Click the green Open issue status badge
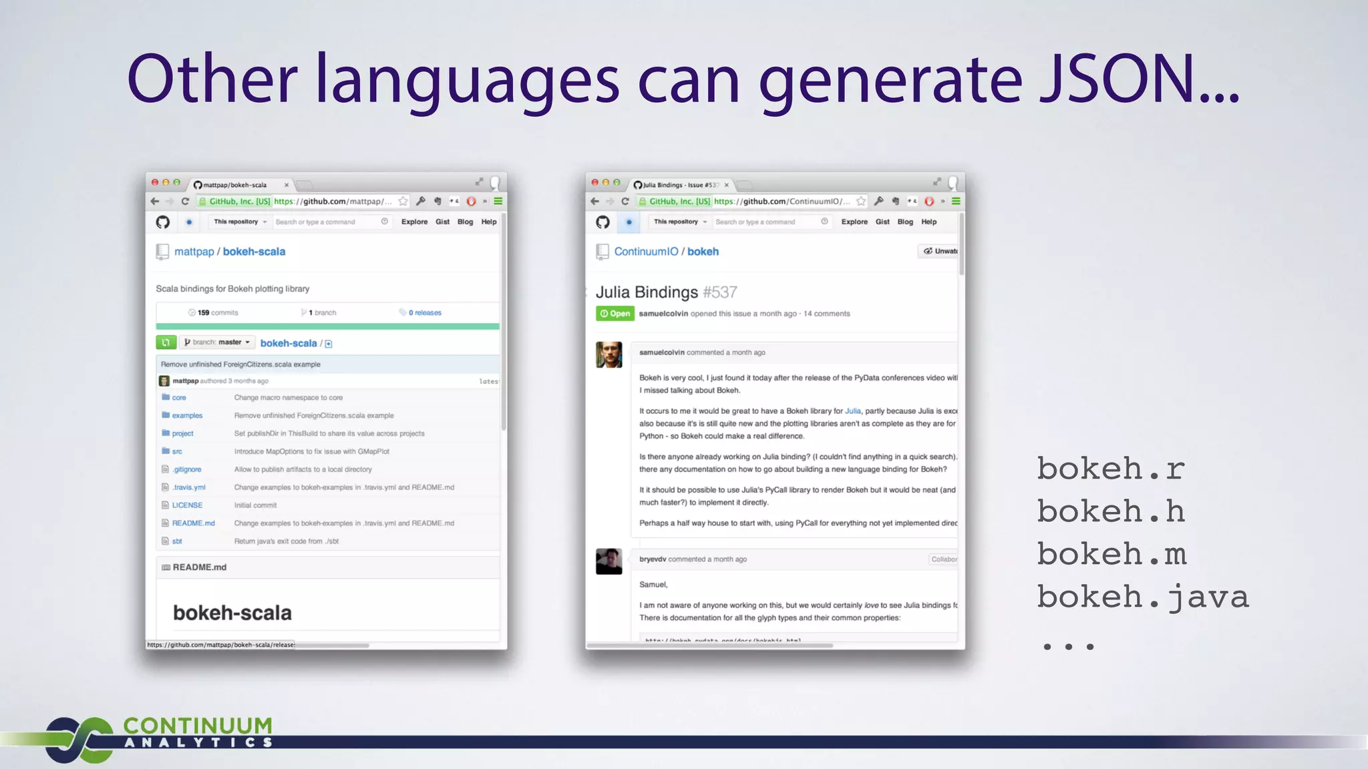This screenshot has height=769, width=1368. click(x=615, y=314)
